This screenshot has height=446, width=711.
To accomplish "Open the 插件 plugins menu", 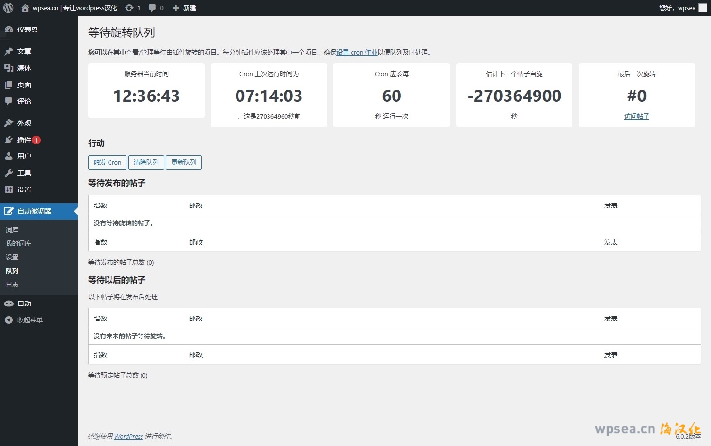I will click(24, 140).
